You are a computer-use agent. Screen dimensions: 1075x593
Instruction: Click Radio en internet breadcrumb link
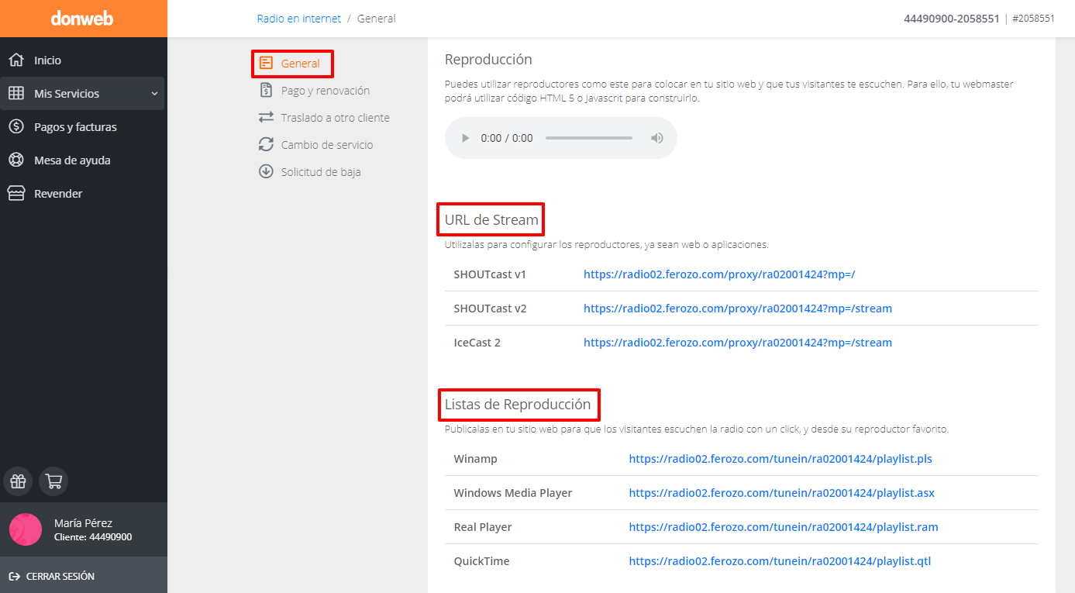click(x=299, y=19)
